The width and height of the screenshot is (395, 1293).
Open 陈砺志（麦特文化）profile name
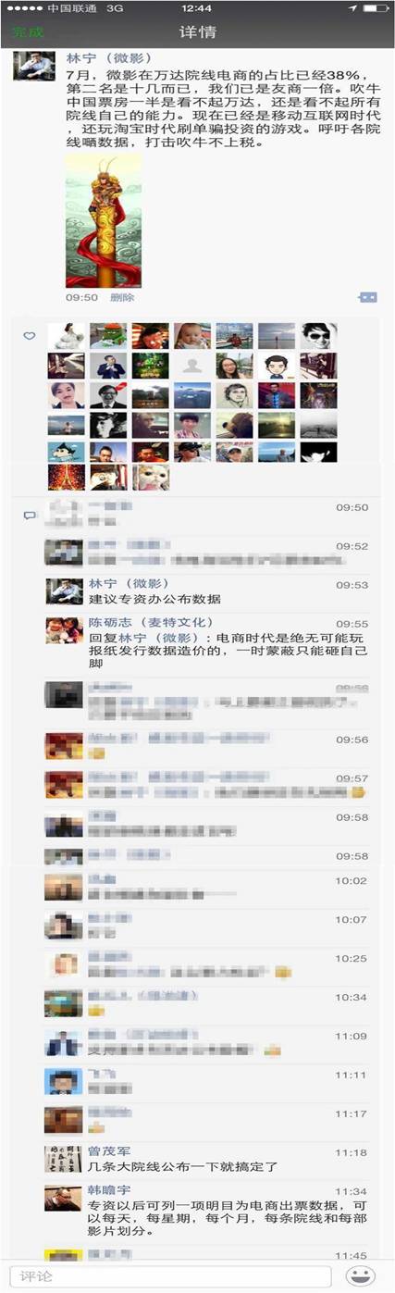point(152,623)
